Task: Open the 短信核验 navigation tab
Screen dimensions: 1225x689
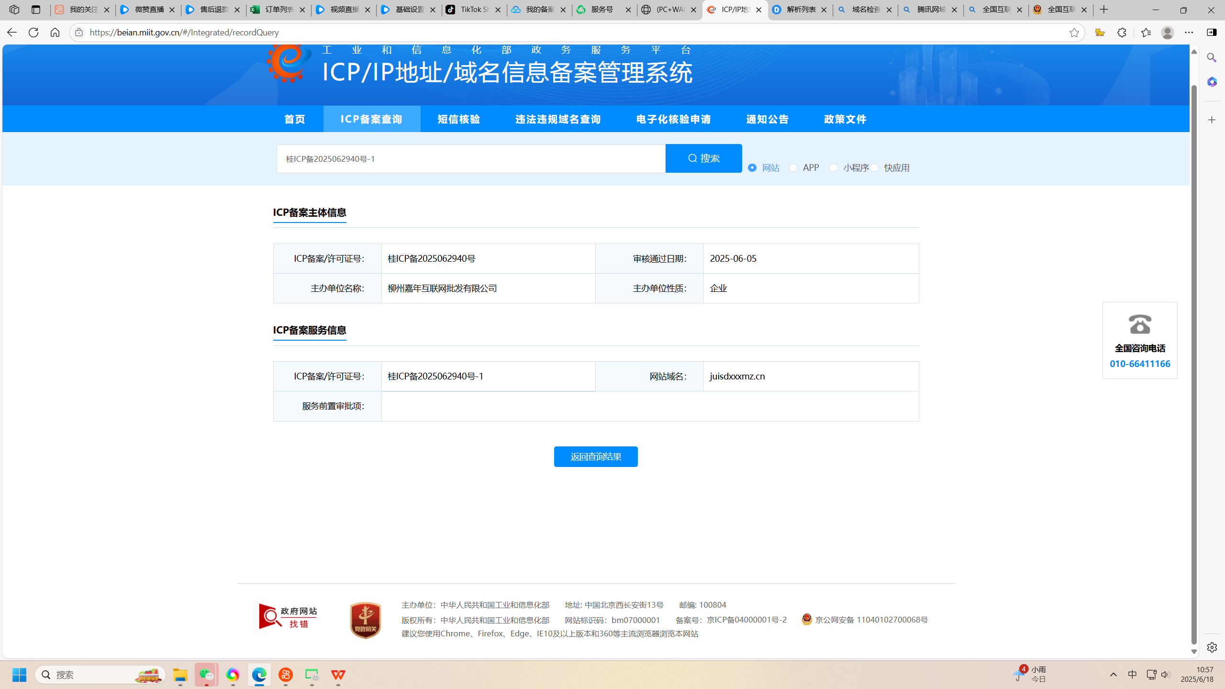Action: click(x=458, y=119)
